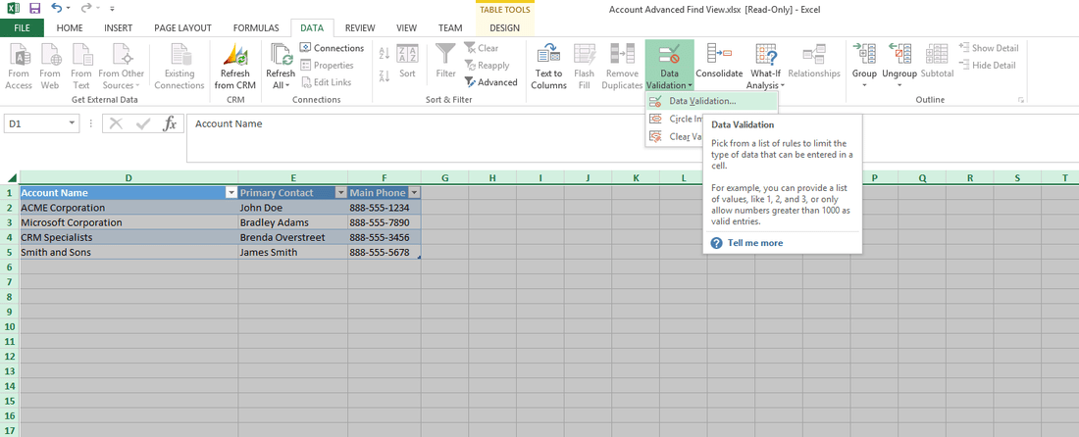Switch to the HOME ribbon tab
The width and height of the screenshot is (1079, 437).
click(70, 28)
